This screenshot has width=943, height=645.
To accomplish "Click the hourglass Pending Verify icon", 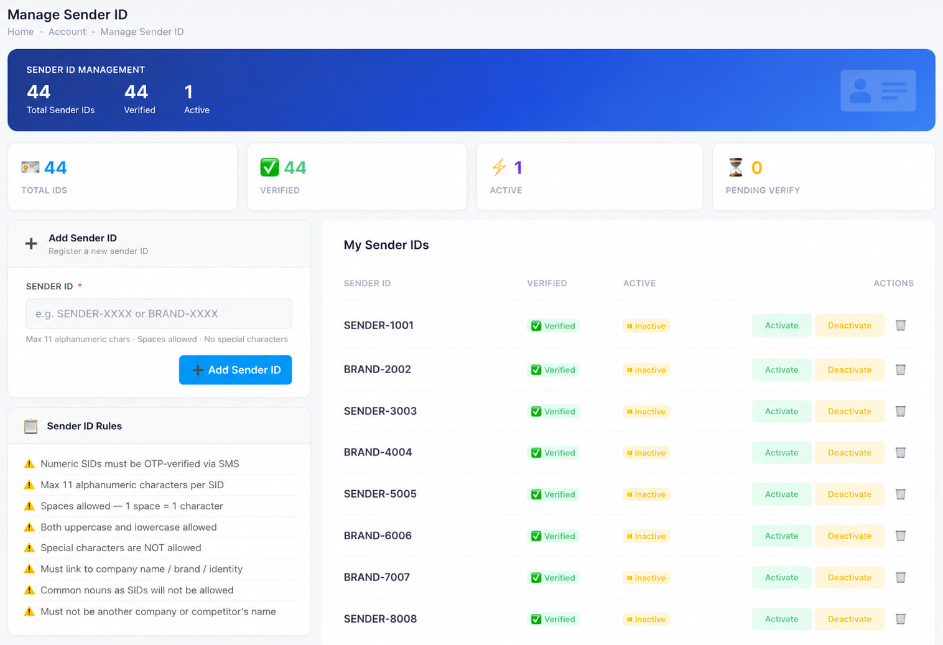I will pyautogui.click(x=736, y=167).
